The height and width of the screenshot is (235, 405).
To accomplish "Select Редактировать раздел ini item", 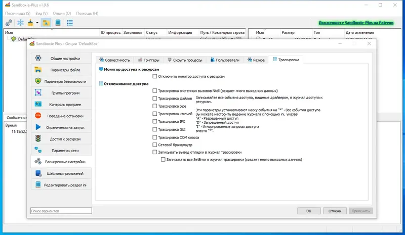I will click(61, 185).
